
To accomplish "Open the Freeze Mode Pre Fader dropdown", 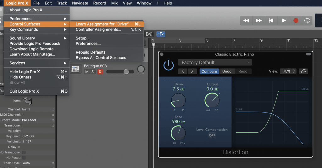I will (x=38, y=120).
